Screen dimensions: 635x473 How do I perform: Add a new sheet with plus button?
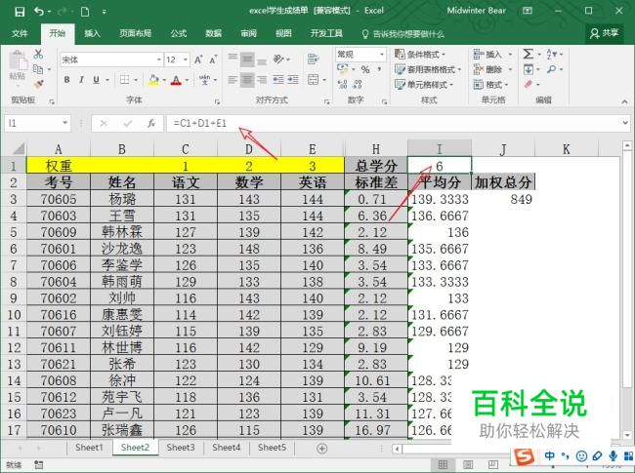[x=322, y=449]
